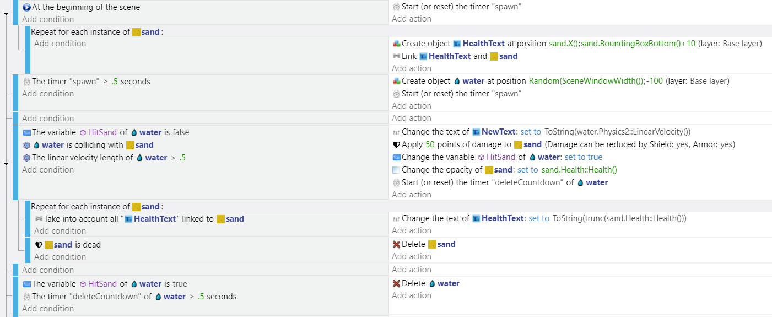
Task: Click the physics gear icon on "water is colliding with sand"
Action: coord(26,145)
